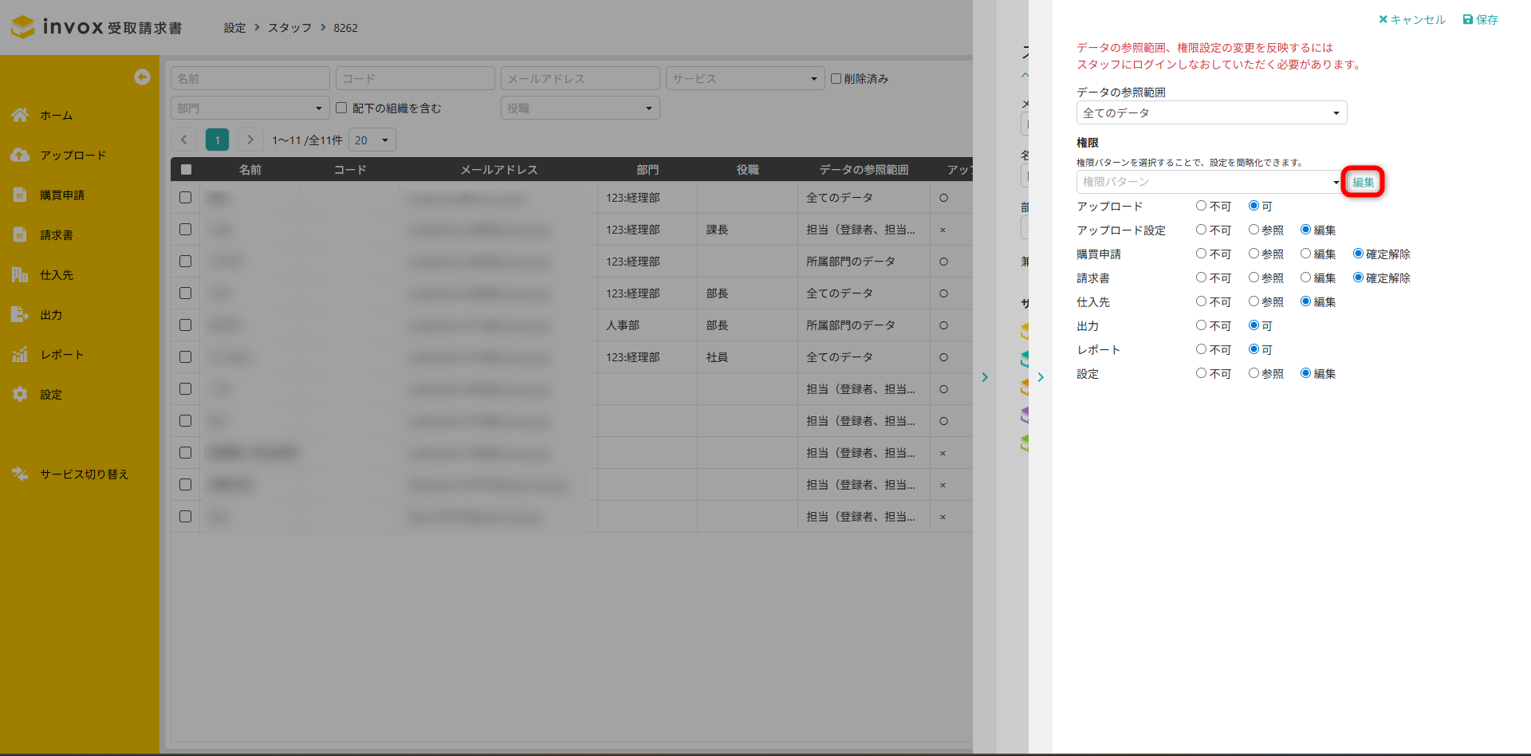The height and width of the screenshot is (756, 1531).
Task: Open the 仕入先 building icon
Action: (20, 275)
